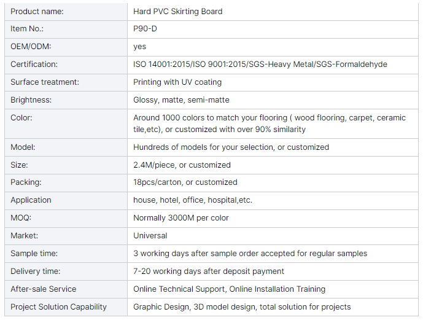Click the 'Application' label cell

coord(31,200)
